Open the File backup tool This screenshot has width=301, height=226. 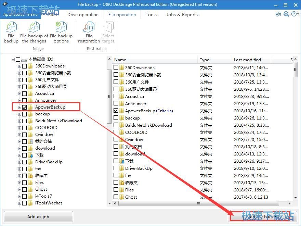click(11, 32)
